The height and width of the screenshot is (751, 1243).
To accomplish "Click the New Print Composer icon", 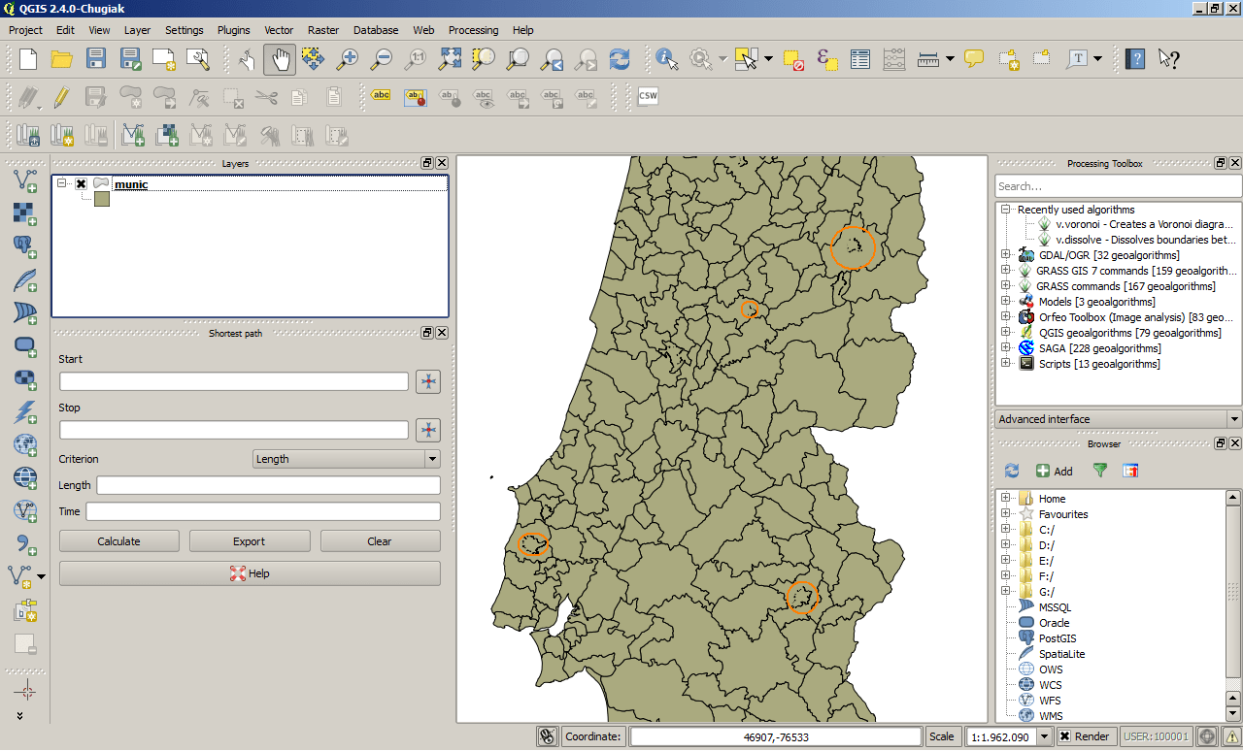I will click(x=1009, y=59).
